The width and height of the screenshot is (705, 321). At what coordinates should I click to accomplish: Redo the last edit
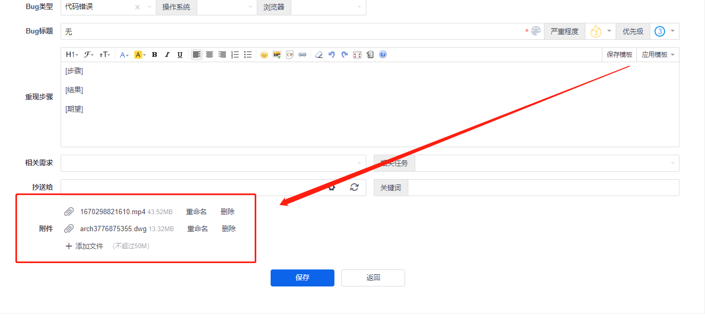coord(345,55)
